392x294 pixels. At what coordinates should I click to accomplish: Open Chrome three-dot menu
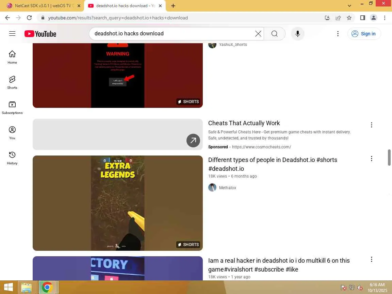[x=385, y=18]
